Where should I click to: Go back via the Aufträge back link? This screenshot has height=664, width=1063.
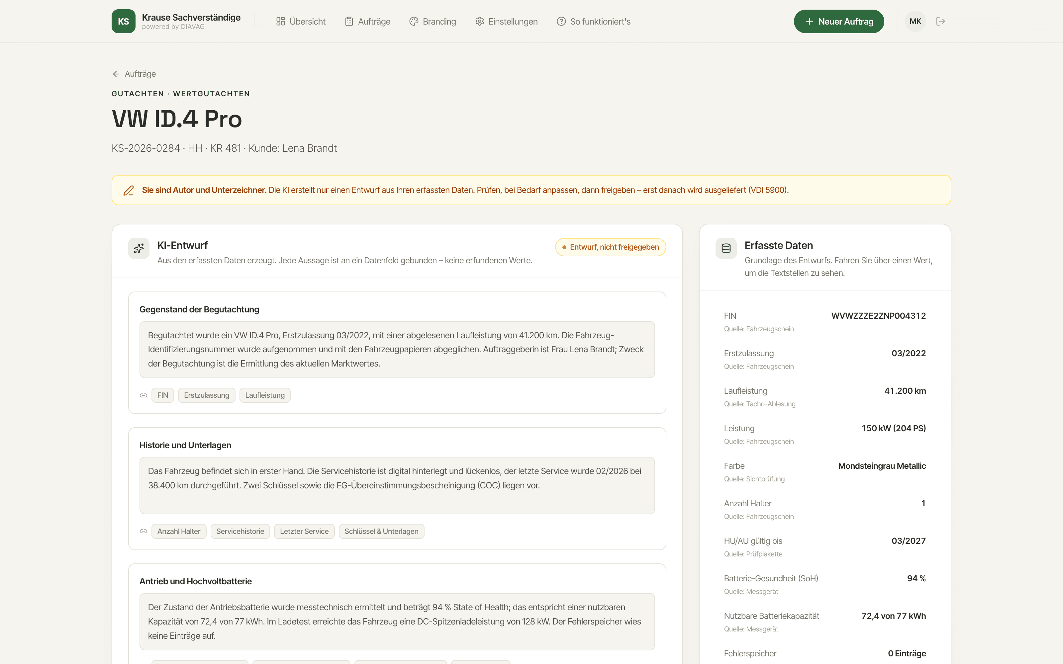coord(134,74)
